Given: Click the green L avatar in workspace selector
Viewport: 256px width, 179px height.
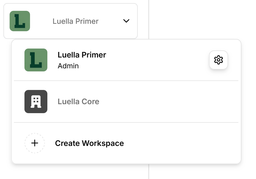Looking at the screenshot, I should (20, 21).
